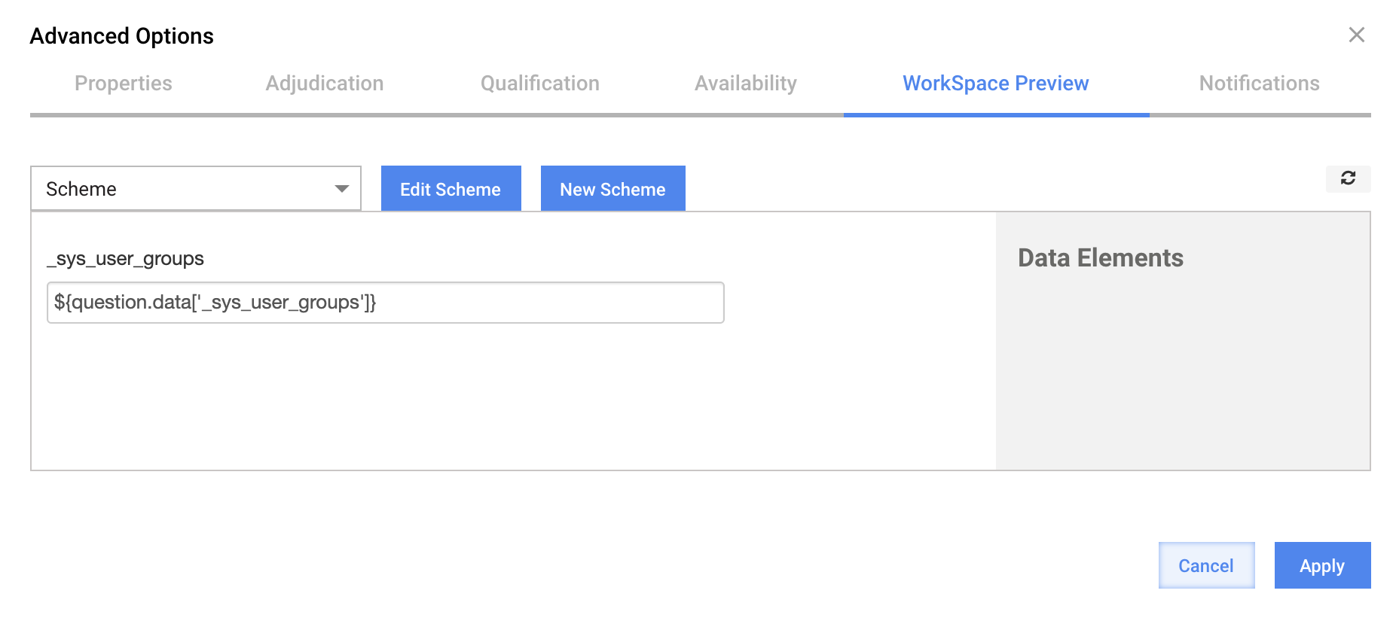Click the Advanced Options dialog title
Image resolution: width=1396 pixels, height=627 pixels.
click(x=122, y=36)
